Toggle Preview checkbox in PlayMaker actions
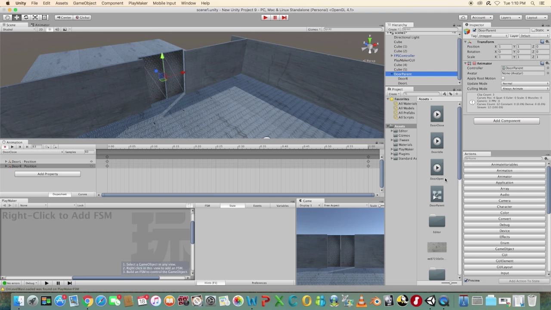The width and height of the screenshot is (551, 310). click(466, 281)
